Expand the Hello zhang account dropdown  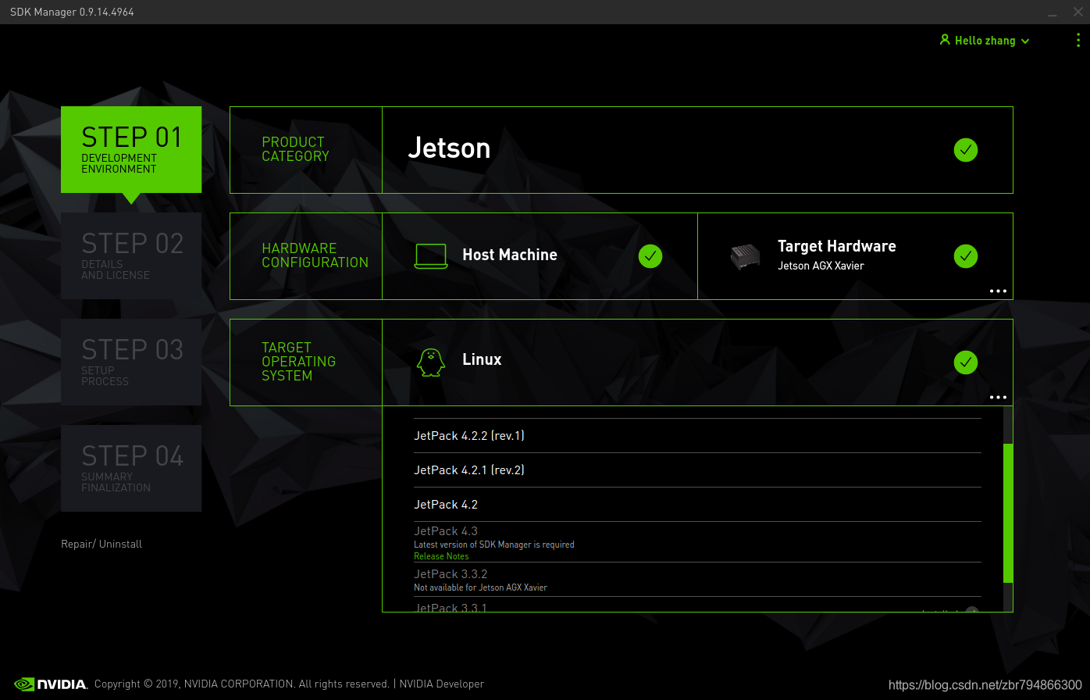985,41
